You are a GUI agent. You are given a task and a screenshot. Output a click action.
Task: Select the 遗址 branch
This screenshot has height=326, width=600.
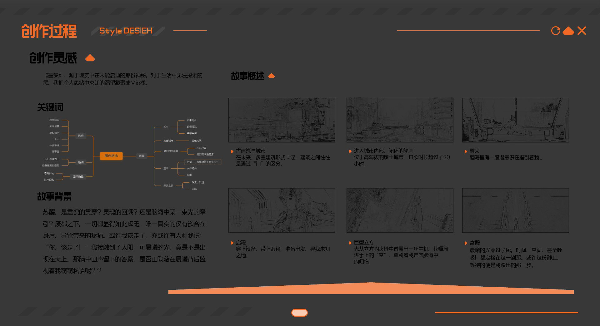pyautogui.click(x=166, y=168)
